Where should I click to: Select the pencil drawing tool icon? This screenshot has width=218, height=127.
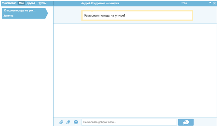coord(68,122)
